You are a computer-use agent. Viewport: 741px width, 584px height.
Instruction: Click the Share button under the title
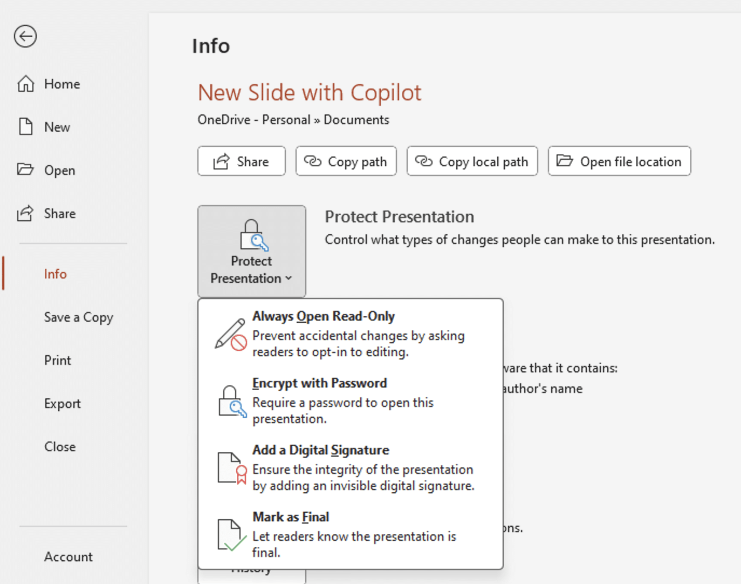(242, 161)
